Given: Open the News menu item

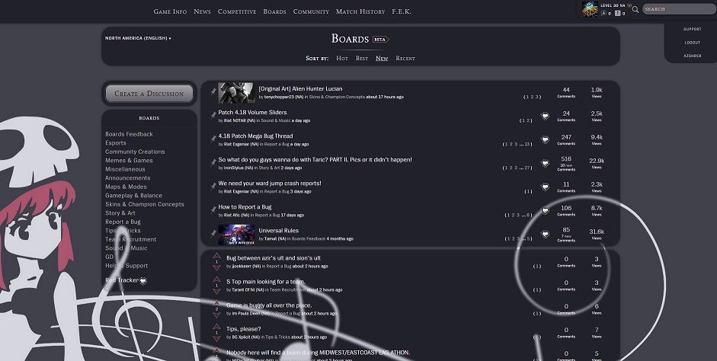Looking at the screenshot, I should click(x=202, y=11).
